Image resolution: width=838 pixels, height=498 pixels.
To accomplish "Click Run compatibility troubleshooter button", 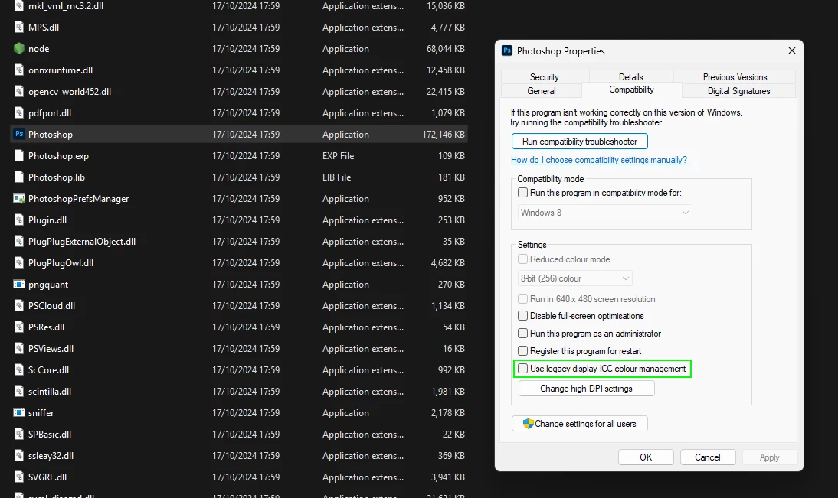I will point(580,141).
